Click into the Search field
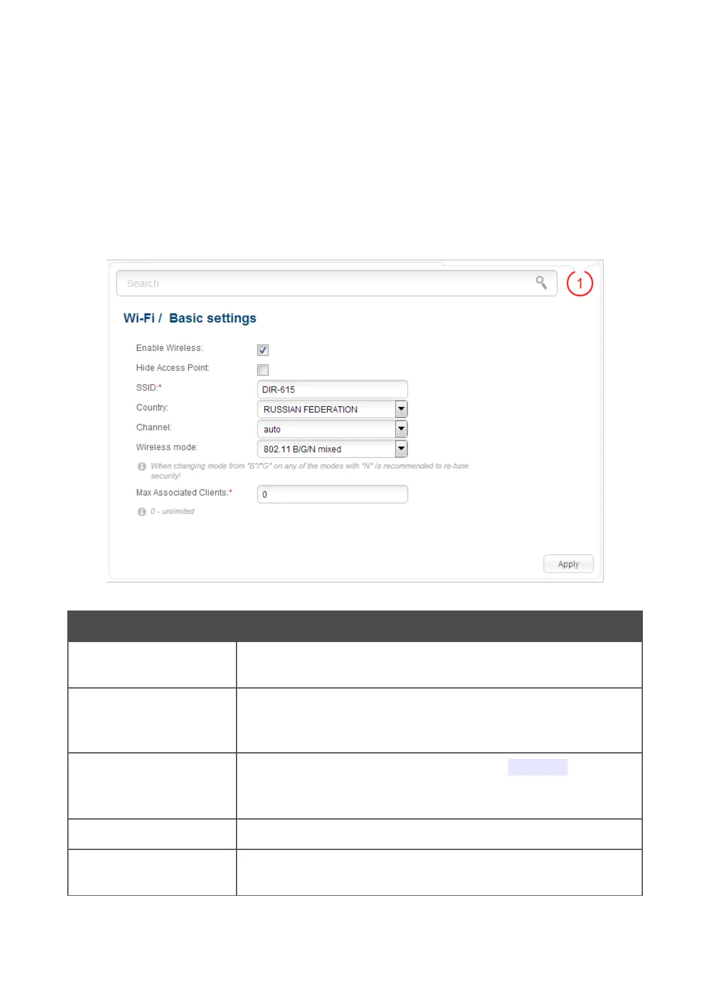709x1003 pixels. click(x=337, y=284)
